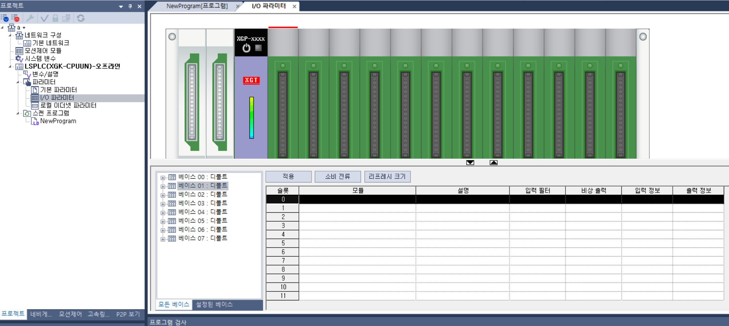Open the 모션제어 bottom panel tab

[70, 314]
